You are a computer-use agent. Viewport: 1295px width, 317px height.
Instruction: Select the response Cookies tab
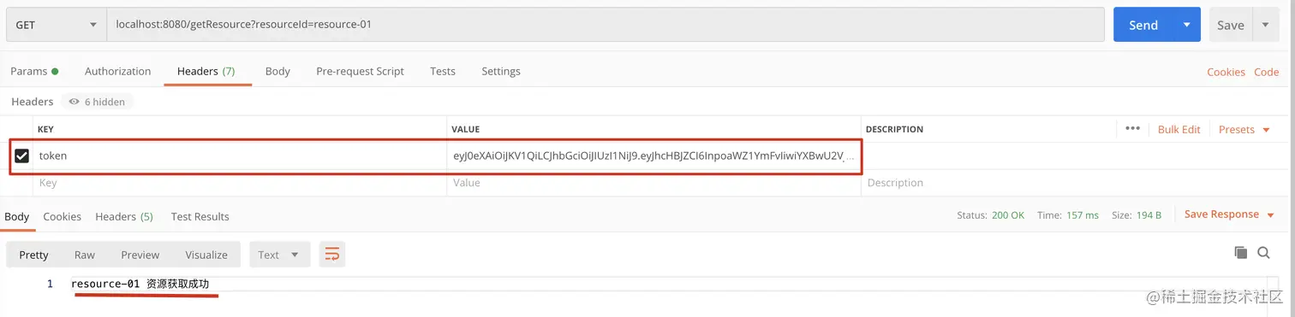click(63, 216)
